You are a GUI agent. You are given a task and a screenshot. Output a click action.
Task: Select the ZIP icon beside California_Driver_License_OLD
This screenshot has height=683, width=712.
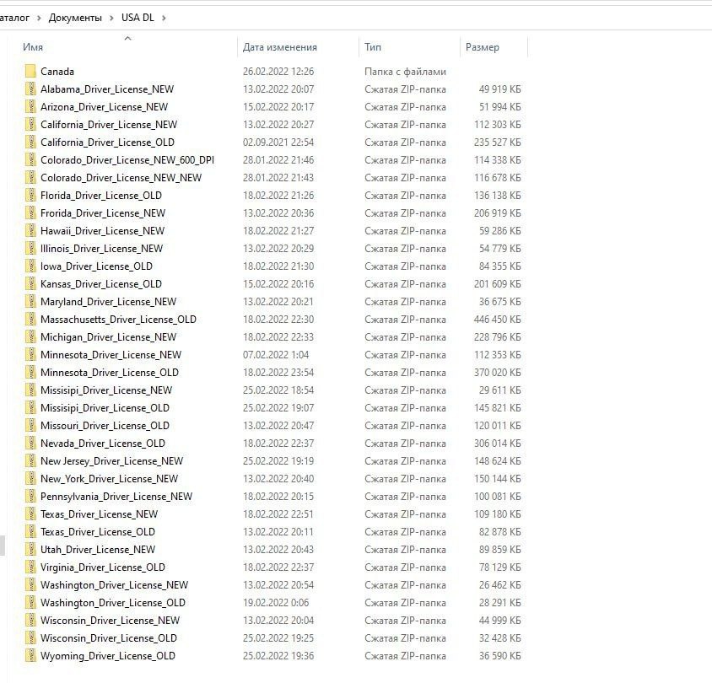click(x=30, y=143)
